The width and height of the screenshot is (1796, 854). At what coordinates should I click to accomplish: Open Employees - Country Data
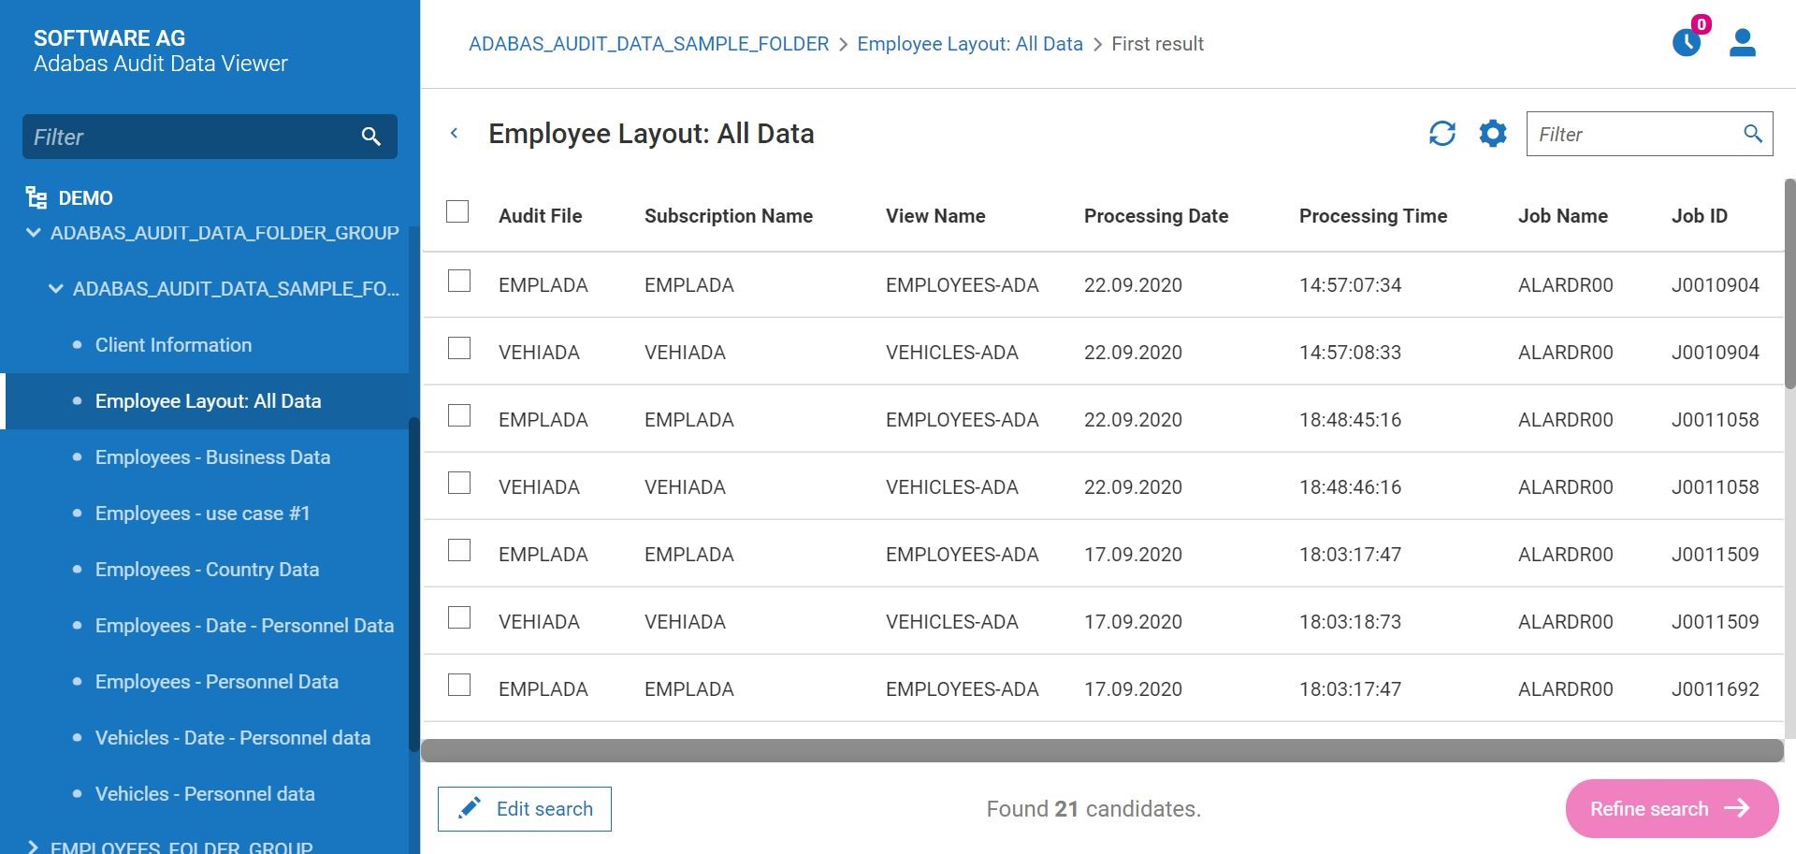(x=207, y=570)
